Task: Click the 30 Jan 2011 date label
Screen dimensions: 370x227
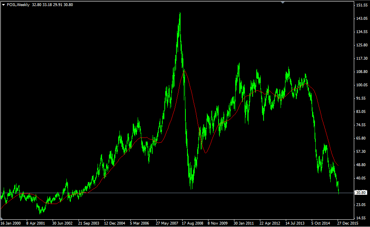Action: click(x=244, y=223)
